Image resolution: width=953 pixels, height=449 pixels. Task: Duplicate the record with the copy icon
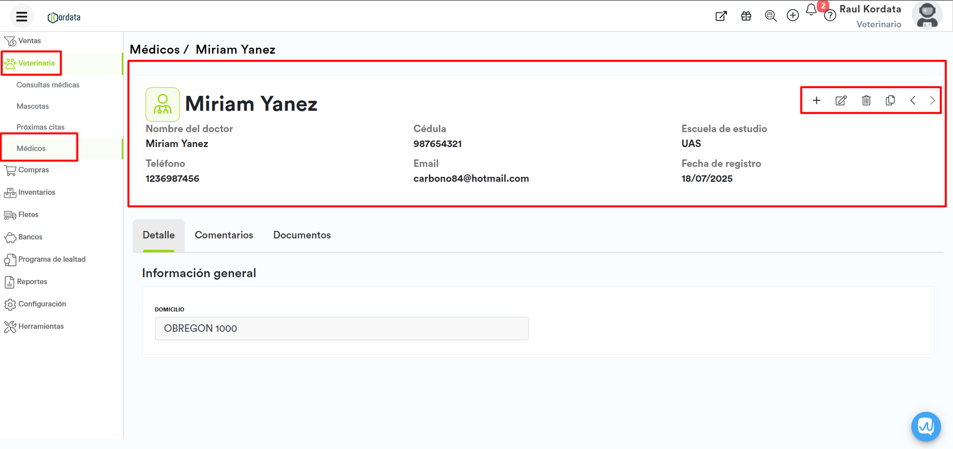890,100
